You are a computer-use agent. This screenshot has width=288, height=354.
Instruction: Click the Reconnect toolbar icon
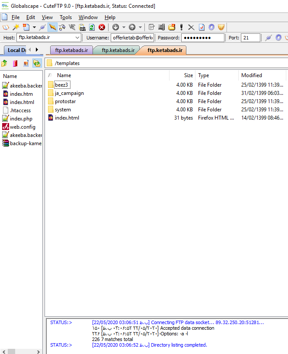pyautogui.click(x=62, y=27)
